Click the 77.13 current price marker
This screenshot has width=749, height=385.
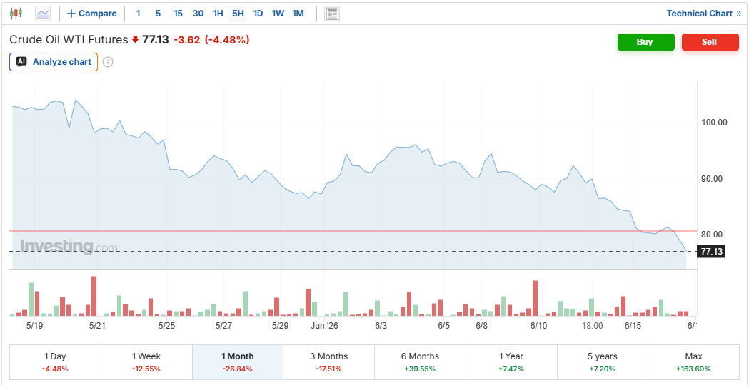[711, 252]
